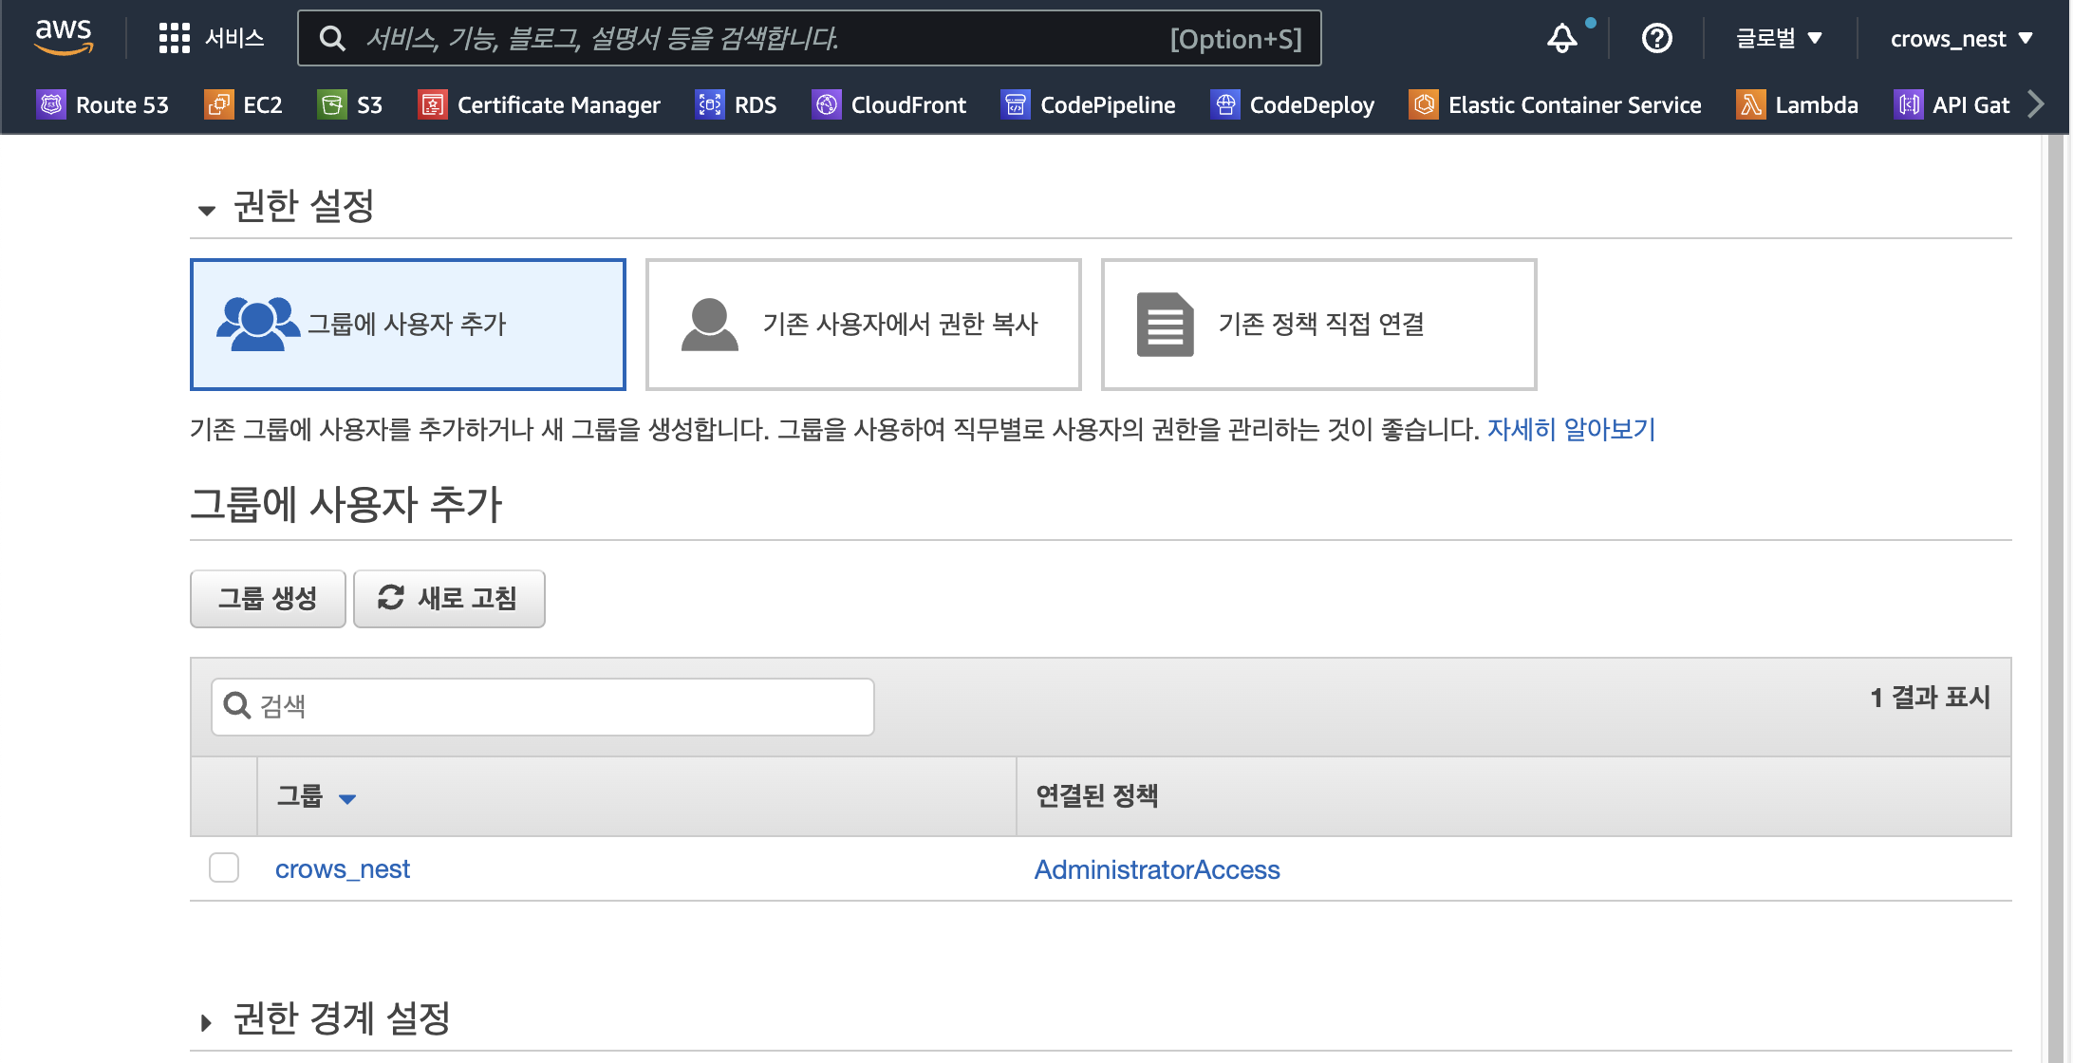Select 기존 사용자에서 권한 복사 option
Image resolution: width=2073 pixels, height=1063 pixels.
pyautogui.click(x=863, y=325)
